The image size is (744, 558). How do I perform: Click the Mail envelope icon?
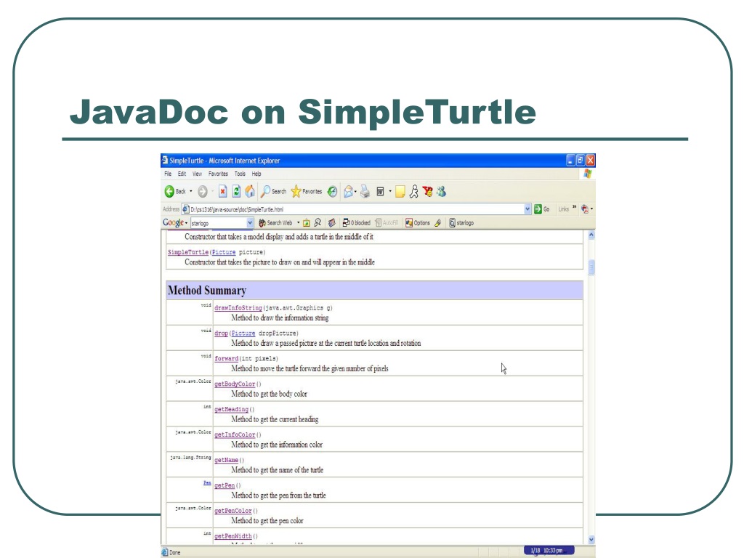348,192
